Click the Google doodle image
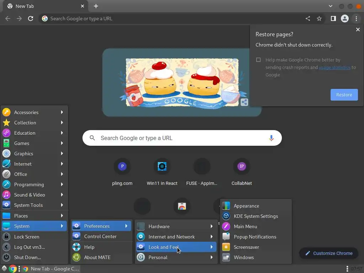The width and height of the screenshot is (364, 273). 182,82
